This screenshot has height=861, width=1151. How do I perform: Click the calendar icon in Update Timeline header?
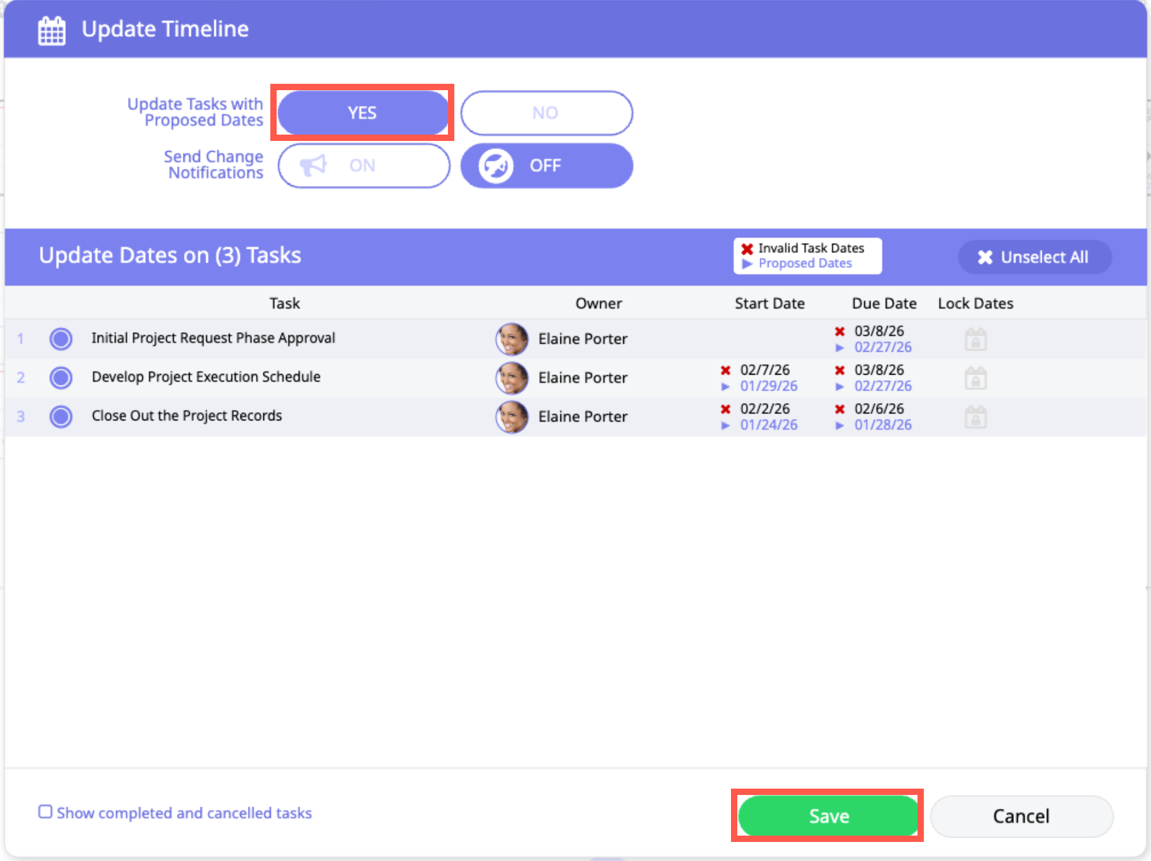(51, 30)
